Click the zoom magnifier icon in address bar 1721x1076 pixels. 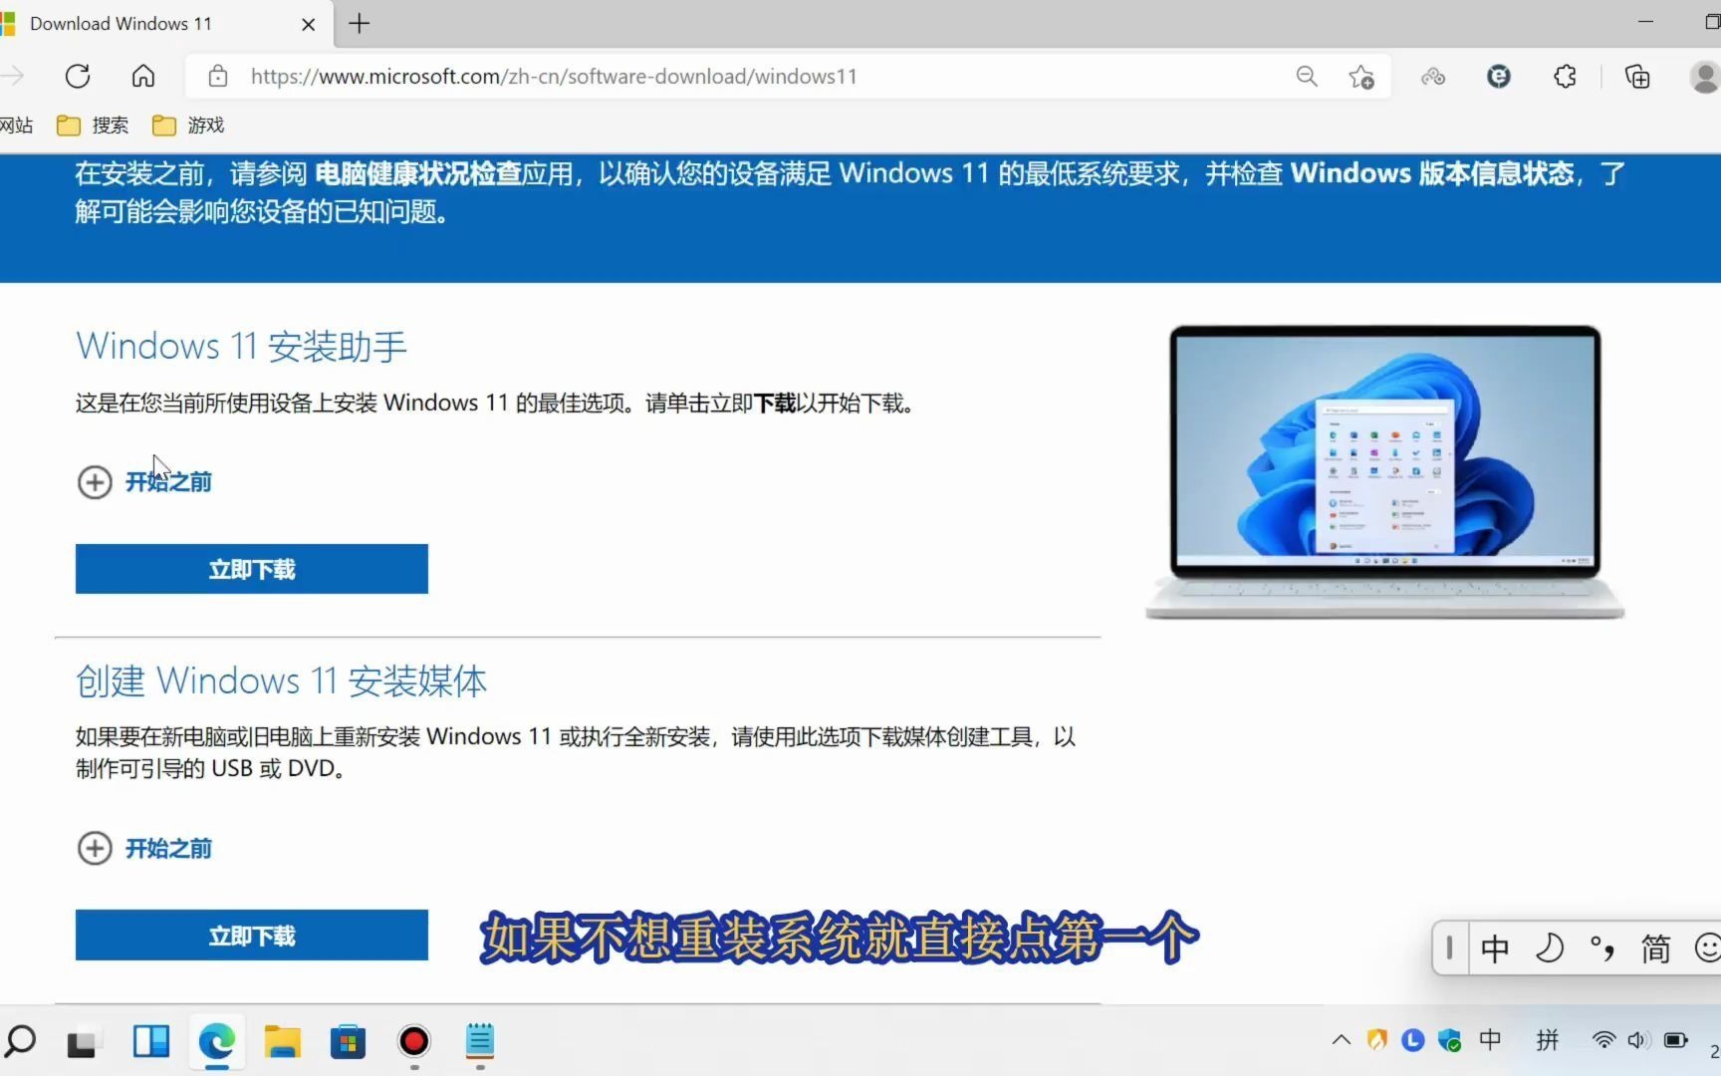(x=1307, y=76)
